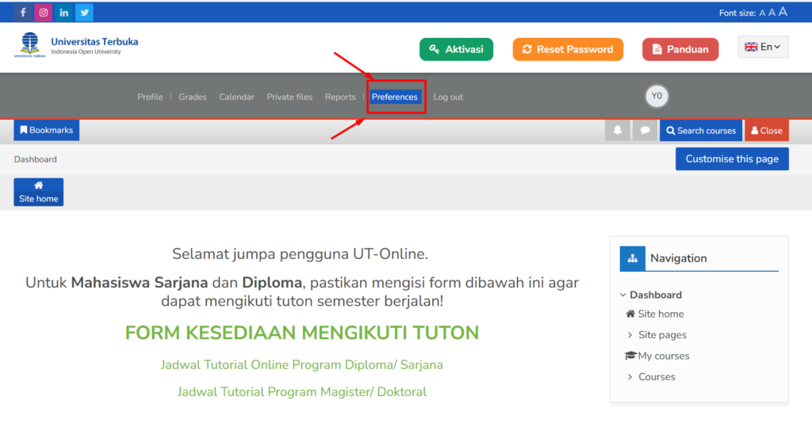
Task: Expand Courses in the Navigation block
Action: [630, 377]
